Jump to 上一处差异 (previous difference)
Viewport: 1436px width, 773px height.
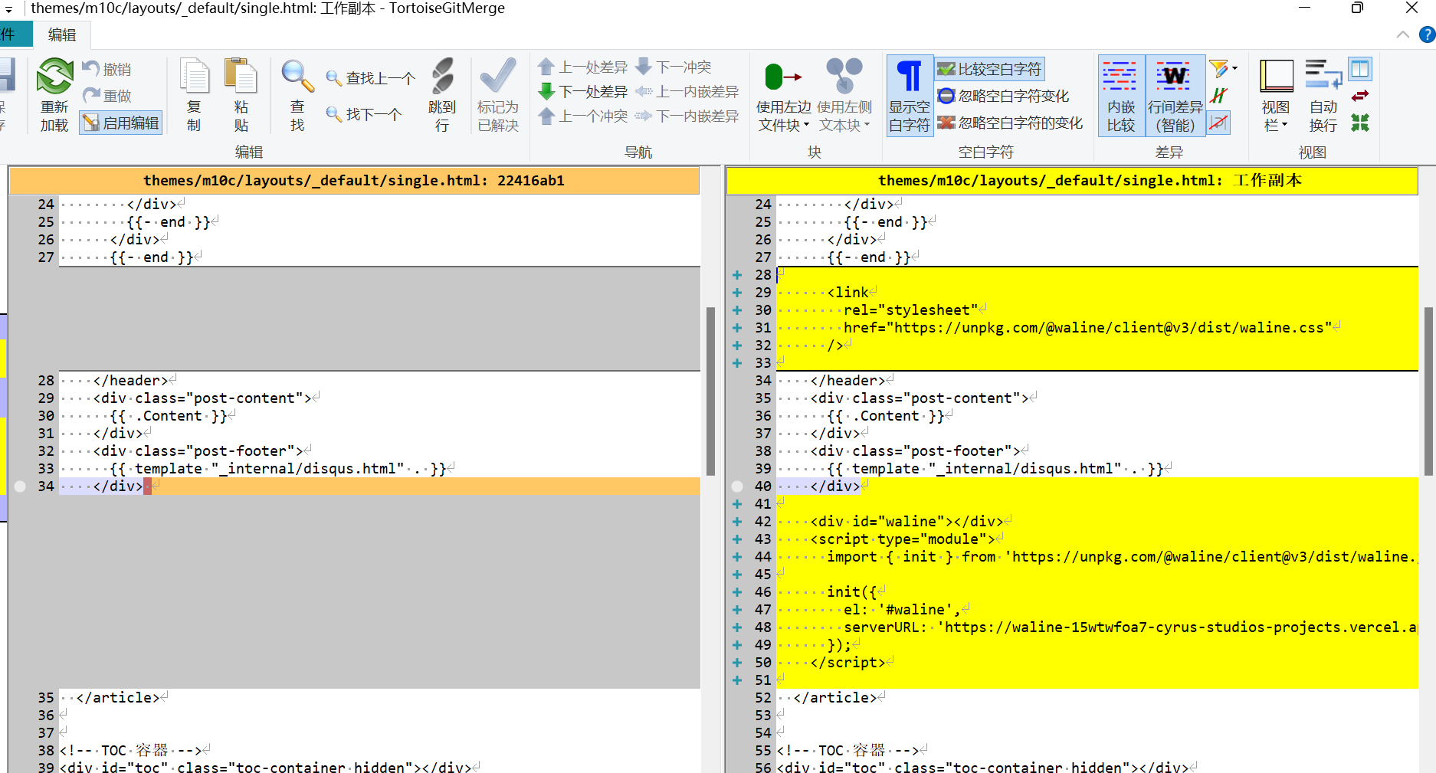coord(583,67)
